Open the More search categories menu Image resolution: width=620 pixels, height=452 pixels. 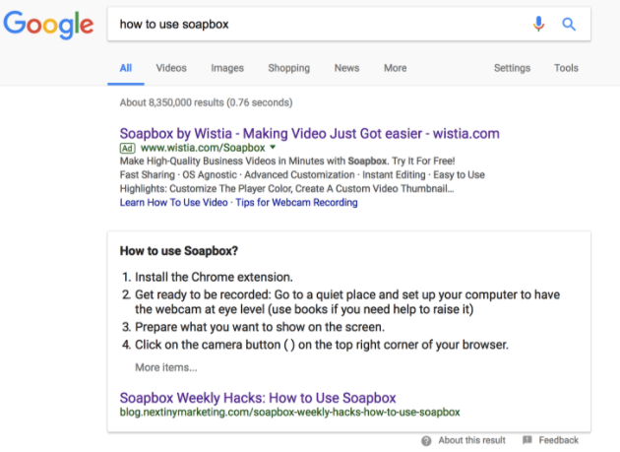click(x=395, y=68)
